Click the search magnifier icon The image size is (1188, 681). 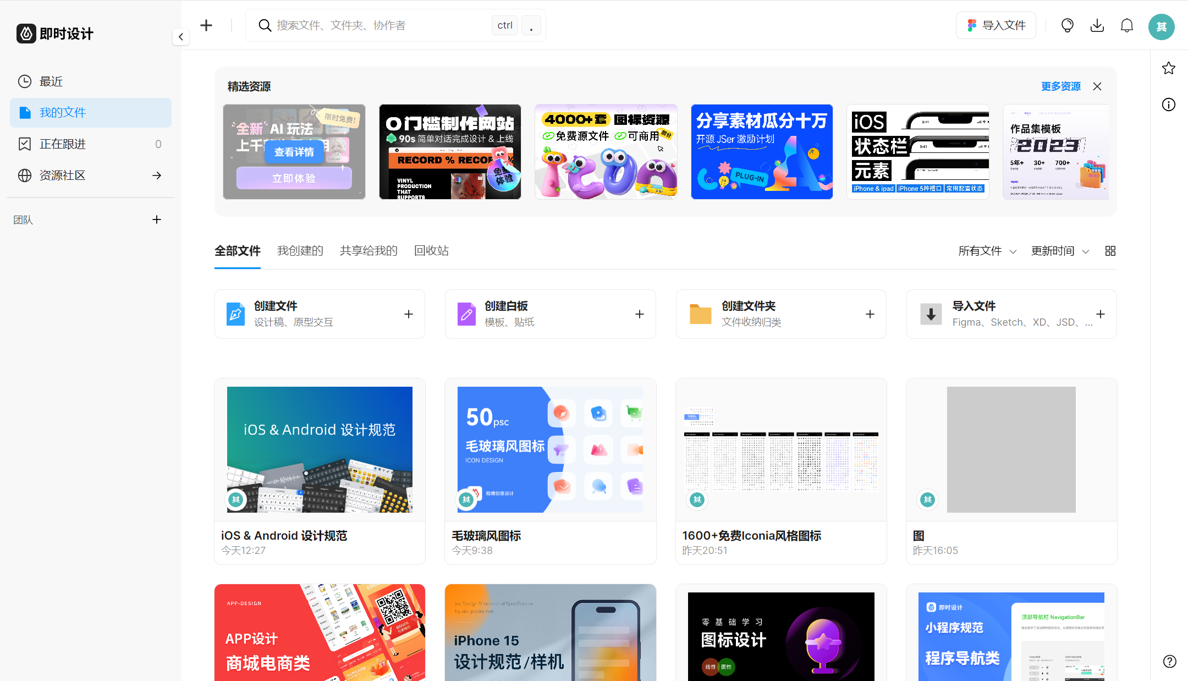(265, 25)
